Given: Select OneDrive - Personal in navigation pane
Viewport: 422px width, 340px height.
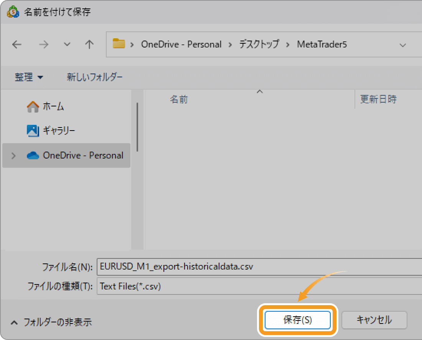Looking at the screenshot, I should (66, 155).
